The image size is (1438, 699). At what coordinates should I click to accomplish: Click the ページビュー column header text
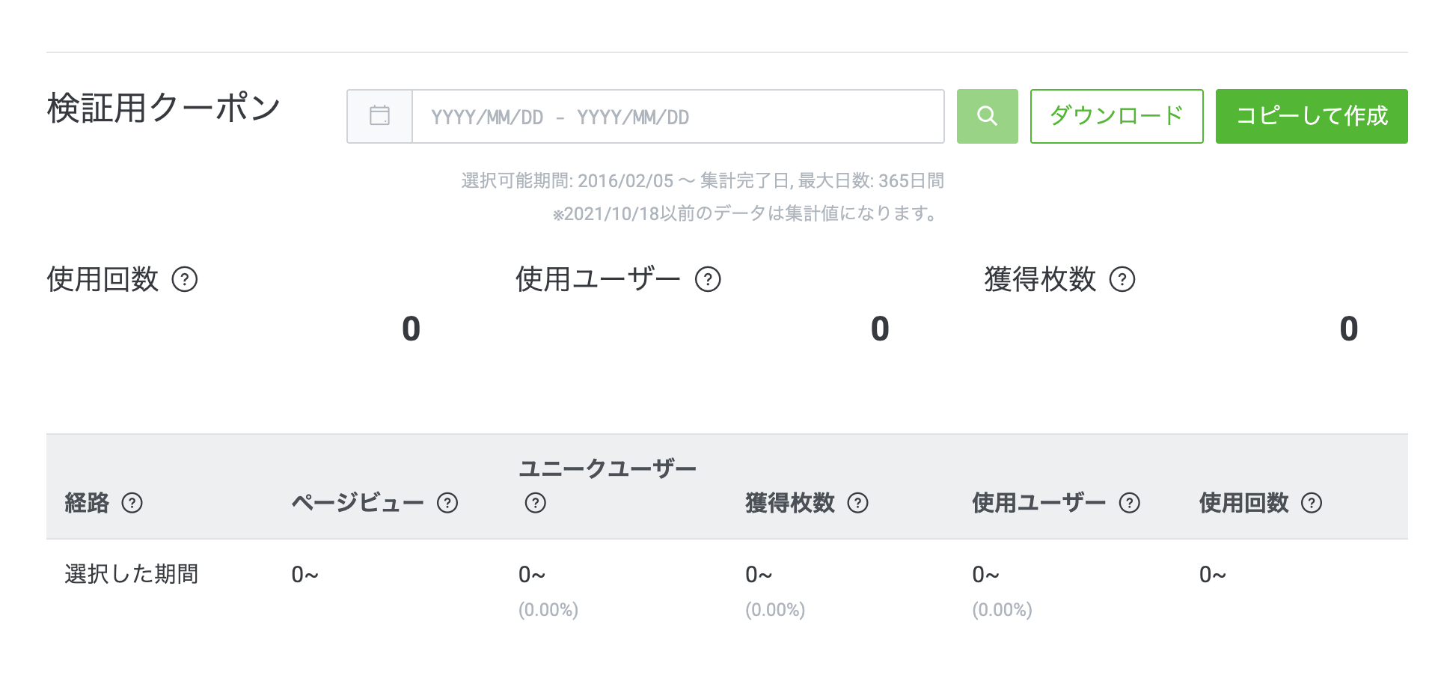click(x=358, y=503)
